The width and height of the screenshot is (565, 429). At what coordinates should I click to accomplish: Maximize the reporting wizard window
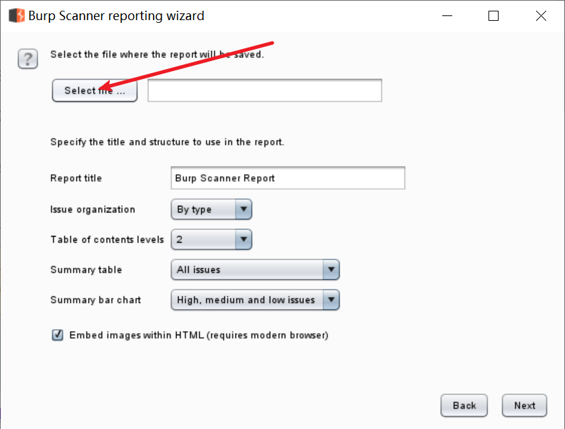[493, 16]
